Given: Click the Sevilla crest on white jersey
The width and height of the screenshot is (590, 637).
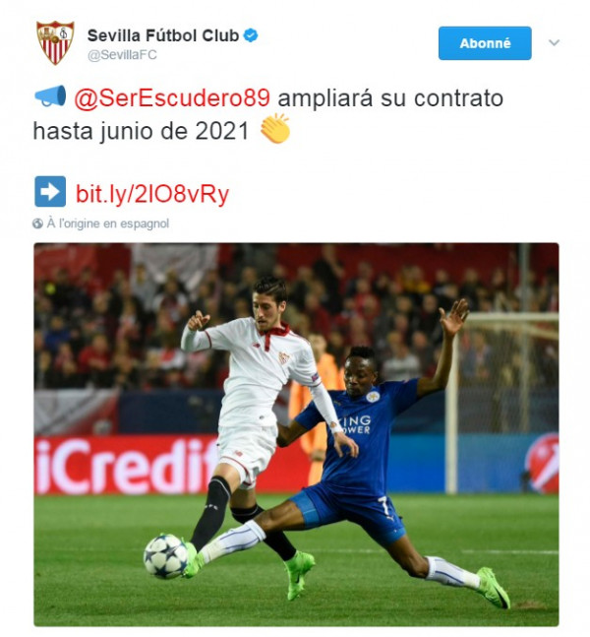Looking at the screenshot, I should tap(284, 357).
